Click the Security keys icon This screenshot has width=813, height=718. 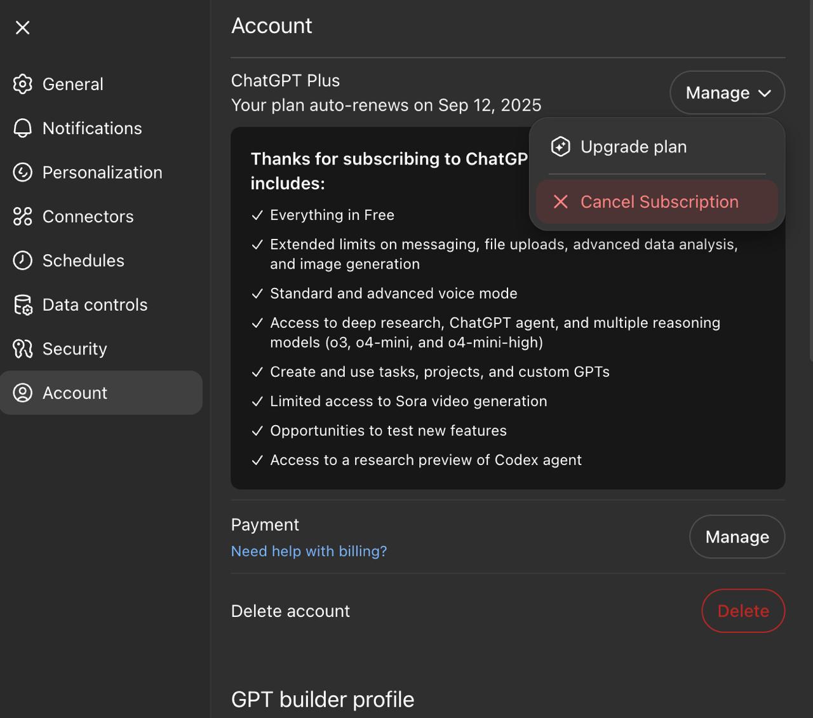pos(23,349)
